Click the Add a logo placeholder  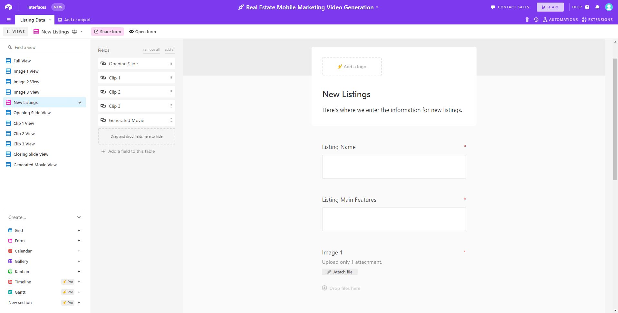pos(352,67)
